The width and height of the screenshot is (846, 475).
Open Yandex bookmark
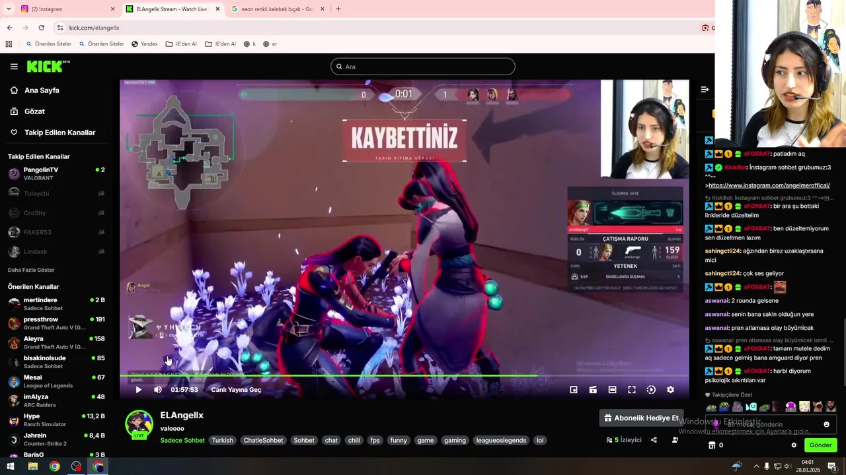click(144, 44)
